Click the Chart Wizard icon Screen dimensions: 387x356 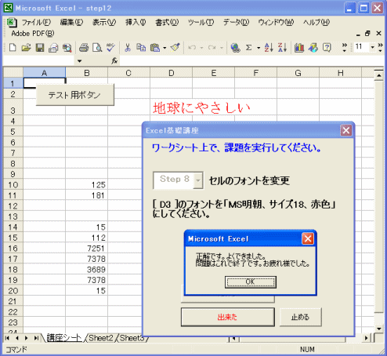pyautogui.click(x=299, y=48)
